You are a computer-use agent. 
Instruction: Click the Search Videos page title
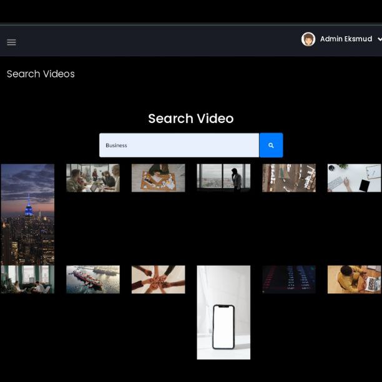(x=41, y=74)
